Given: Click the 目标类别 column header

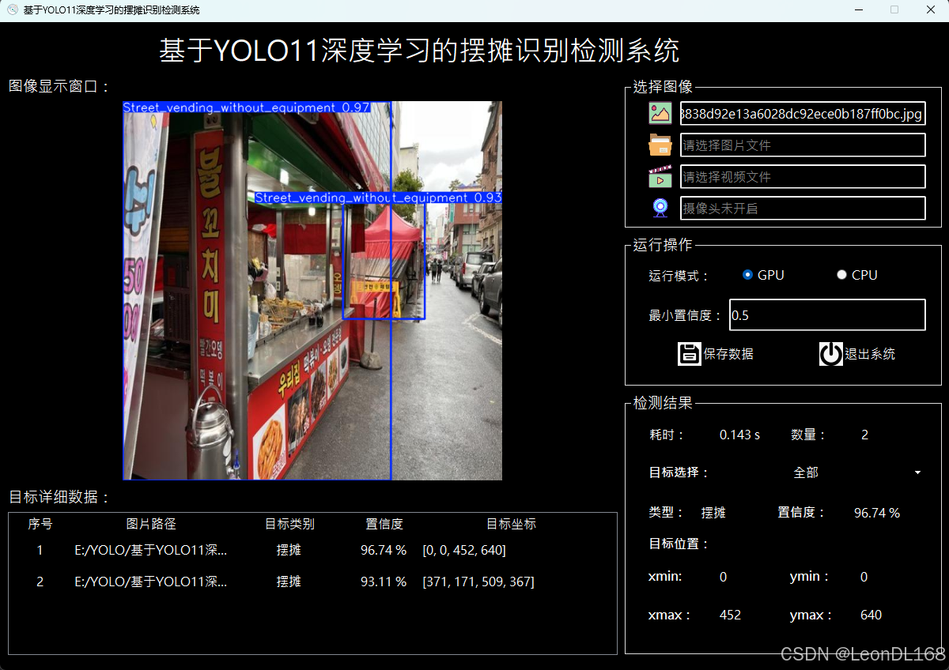Looking at the screenshot, I should 289,524.
